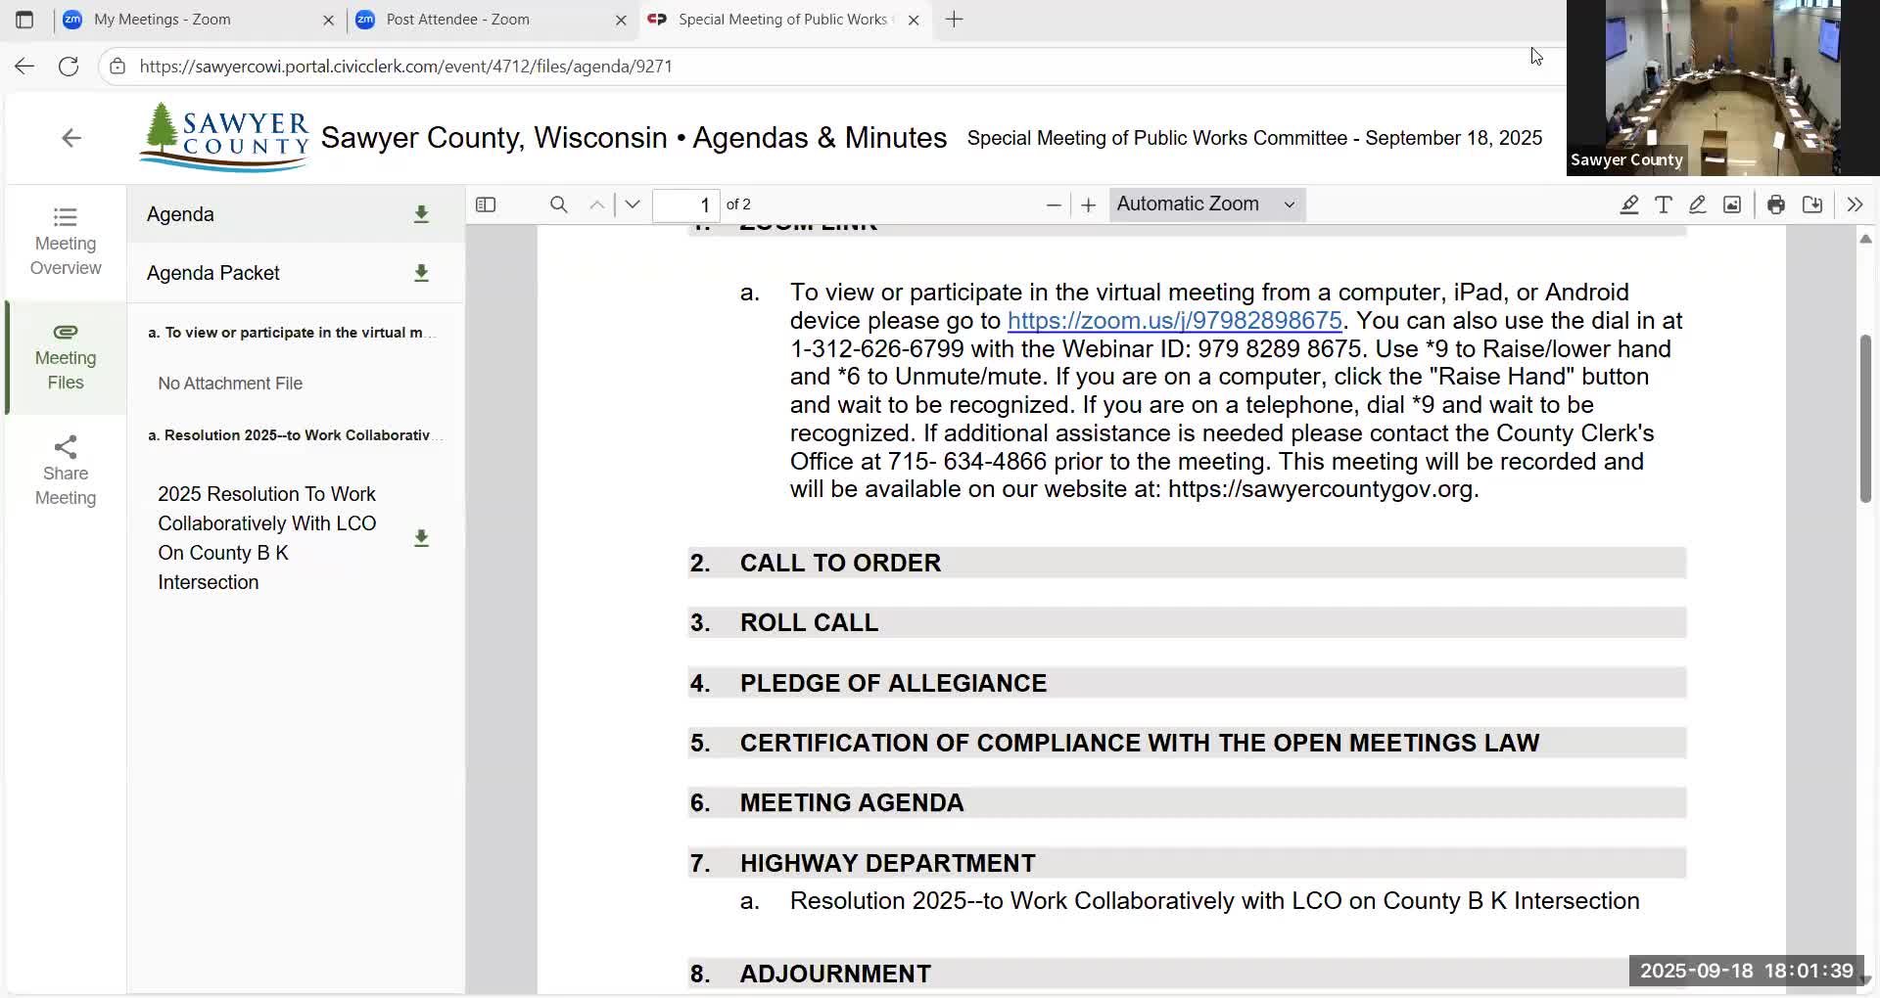Select the highlight tool in PDF toolbar

pyautogui.click(x=1628, y=204)
